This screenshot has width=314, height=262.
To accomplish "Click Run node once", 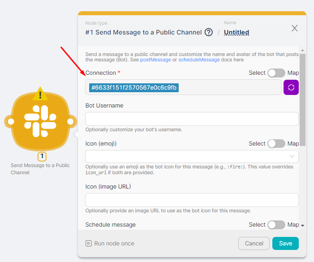I will [x=110, y=244].
